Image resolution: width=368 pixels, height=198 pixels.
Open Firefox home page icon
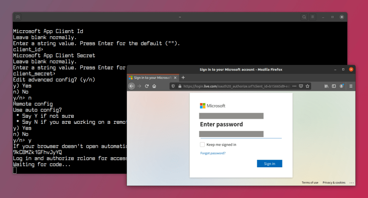click(154, 86)
